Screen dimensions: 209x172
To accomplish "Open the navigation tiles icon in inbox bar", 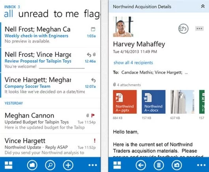I will pyautogui.click(x=9, y=165).
